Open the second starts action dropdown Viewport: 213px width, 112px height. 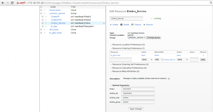tap(182, 60)
